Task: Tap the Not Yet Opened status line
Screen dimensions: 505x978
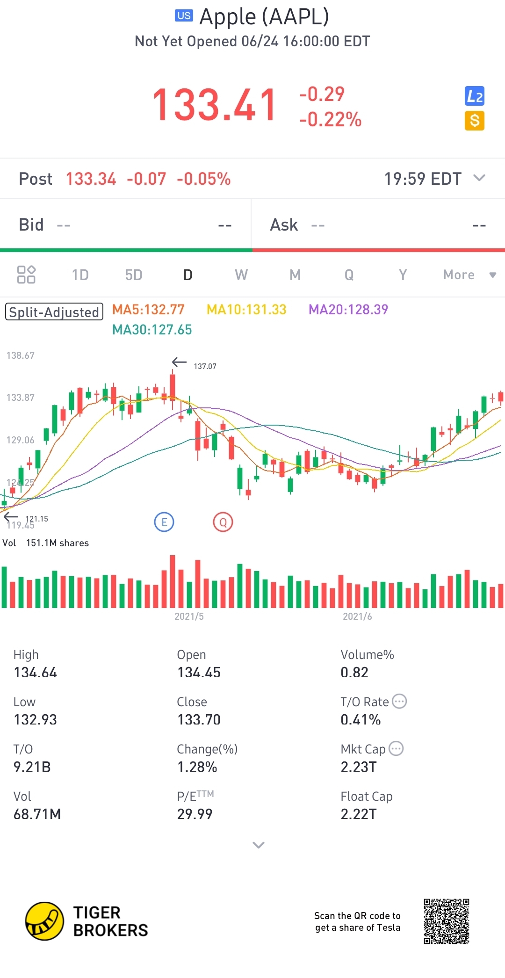Action: tap(252, 42)
